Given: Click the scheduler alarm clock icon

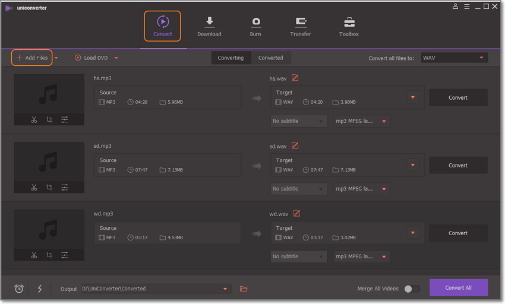Looking at the screenshot, I should [19, 289].
